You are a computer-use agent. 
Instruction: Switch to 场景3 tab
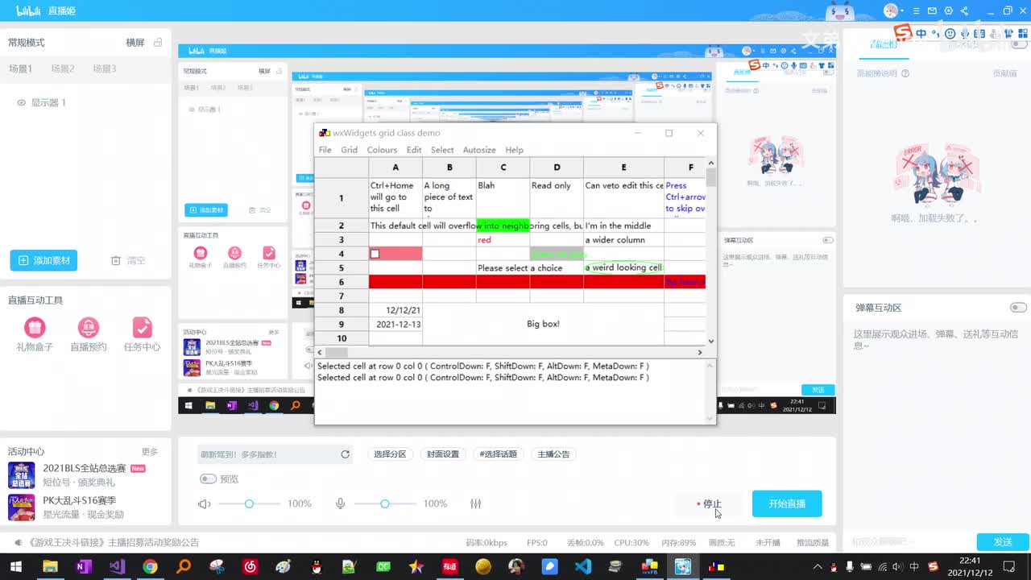[104, 68]
